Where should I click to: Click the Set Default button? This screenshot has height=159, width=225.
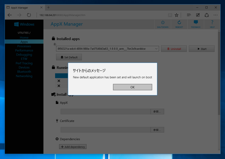click(69, 57)
